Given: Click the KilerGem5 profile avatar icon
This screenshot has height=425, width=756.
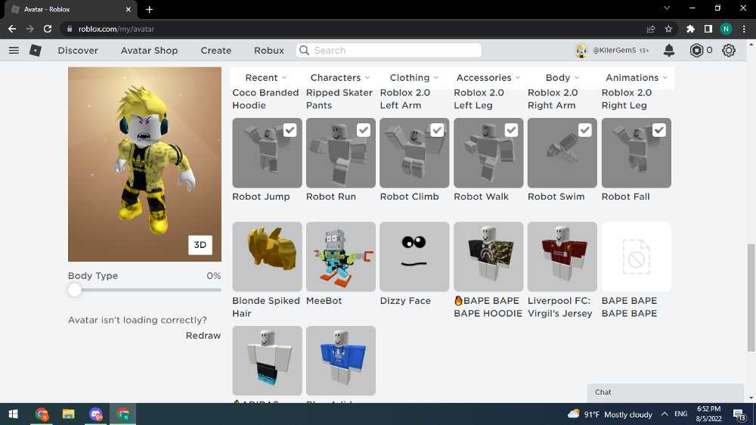Looking at the screenshot, I should (x=581, y=51).
